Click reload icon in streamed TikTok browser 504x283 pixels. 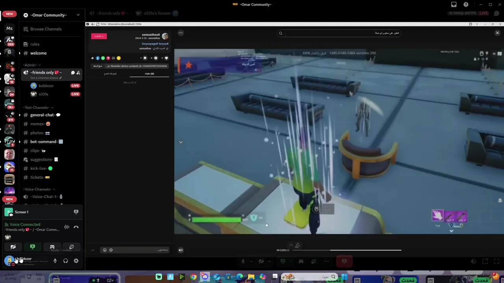pyautogui.click(x=97, y=24)
